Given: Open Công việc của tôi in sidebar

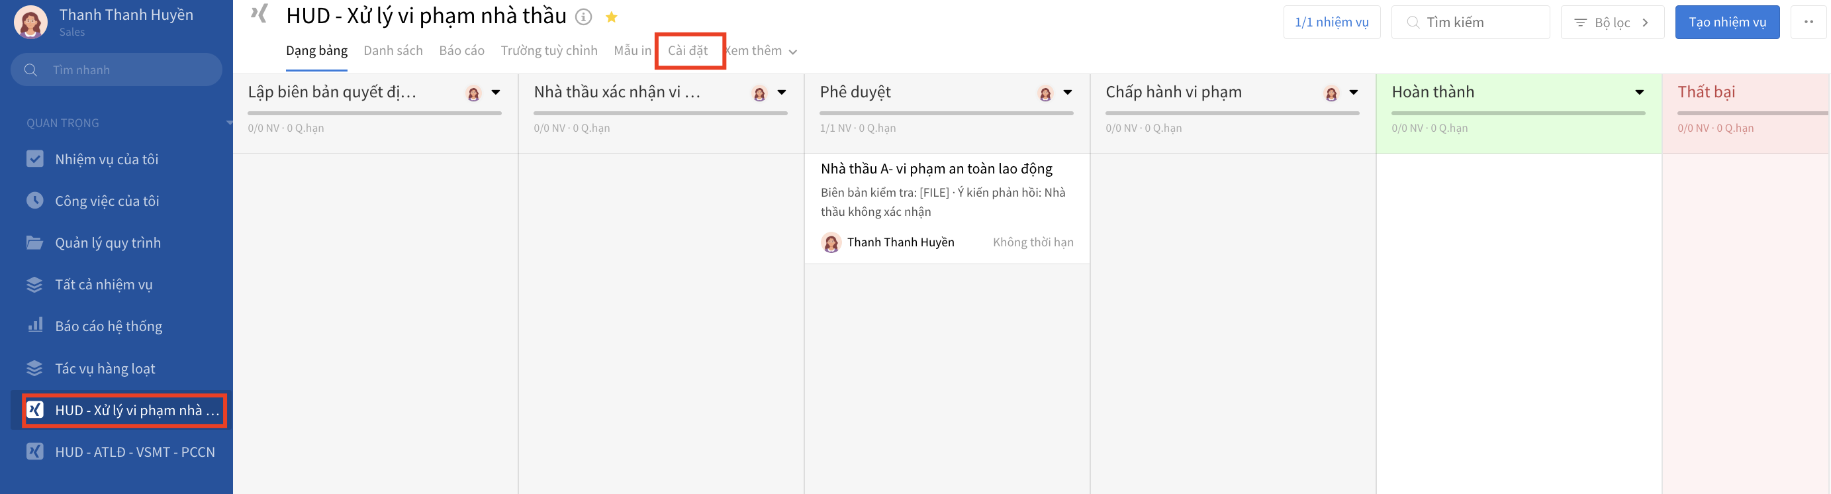Looking at the screenshot, I should coord(107,201).
